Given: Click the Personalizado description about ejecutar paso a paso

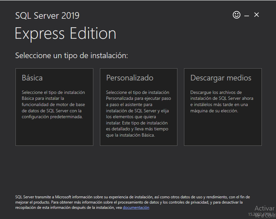Looking at the screenshot, I should 138,114.
